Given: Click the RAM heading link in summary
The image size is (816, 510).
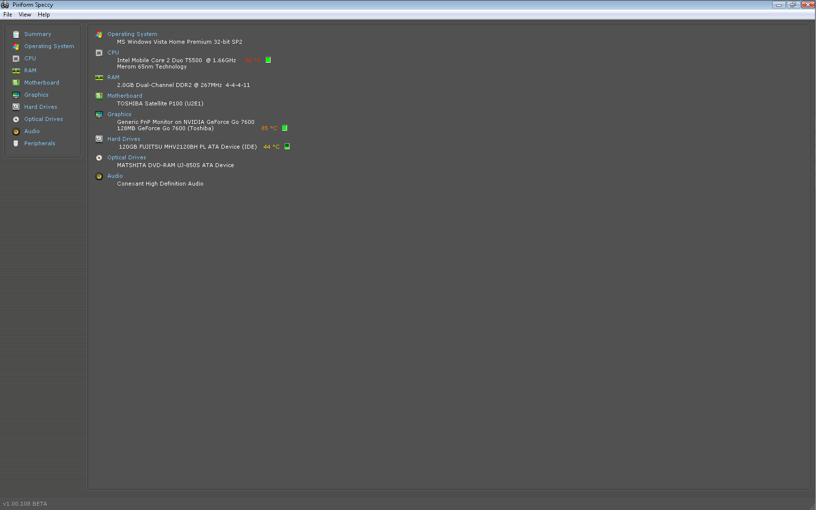Looking at the screenshot, I should pyautogui.click(x=113, y=77).
